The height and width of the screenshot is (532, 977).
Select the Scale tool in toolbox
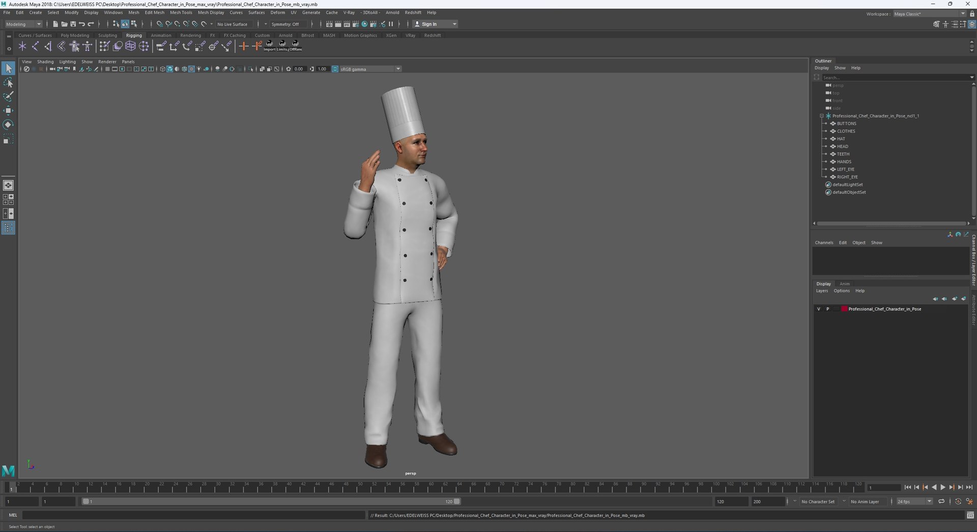click(8, 139)
